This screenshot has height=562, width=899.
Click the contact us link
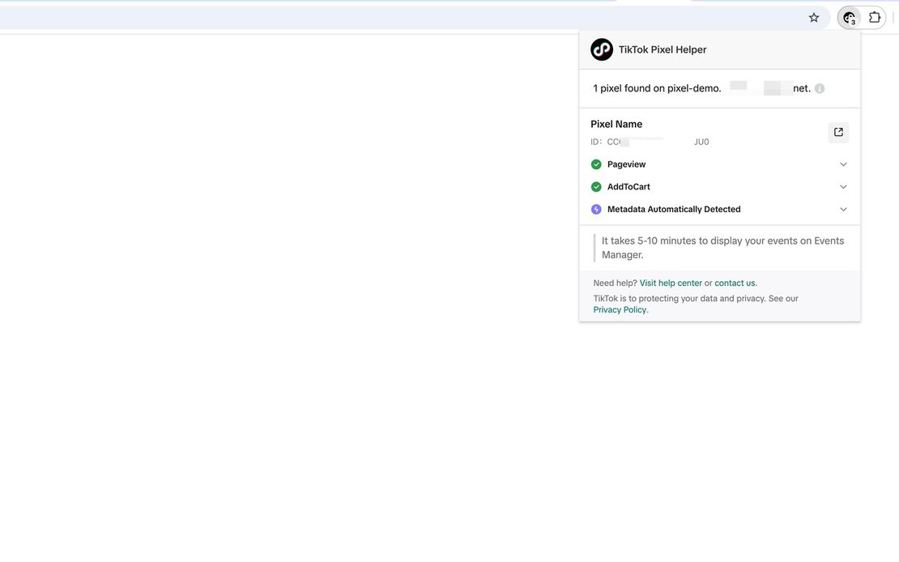point(735,283)
